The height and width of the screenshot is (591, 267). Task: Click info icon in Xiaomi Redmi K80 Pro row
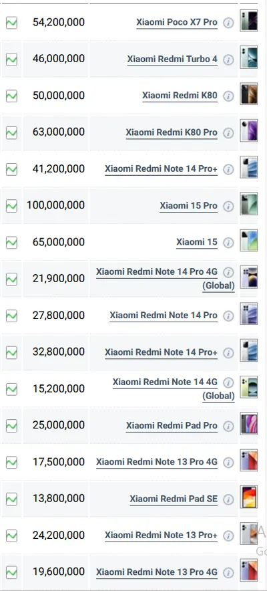(228, 133)
